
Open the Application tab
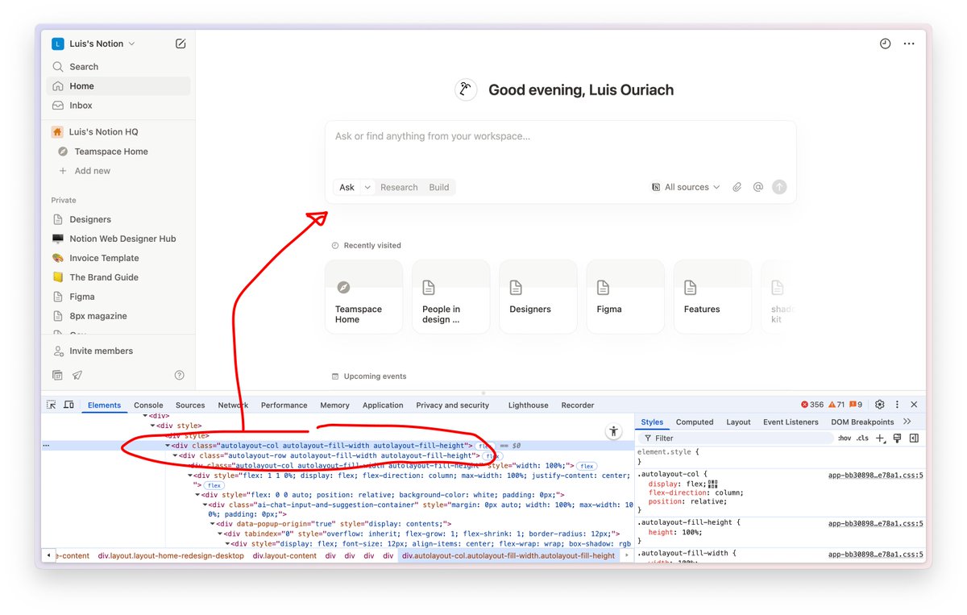(x=383, y=405)
